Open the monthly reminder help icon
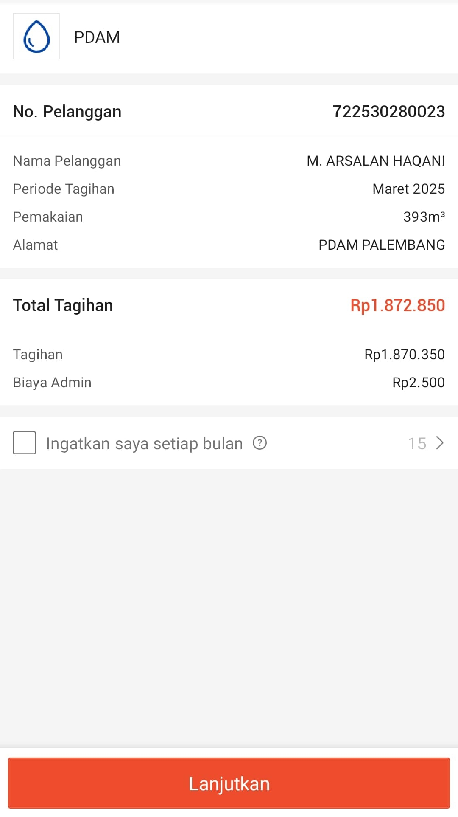 click(x=260, y=443)
